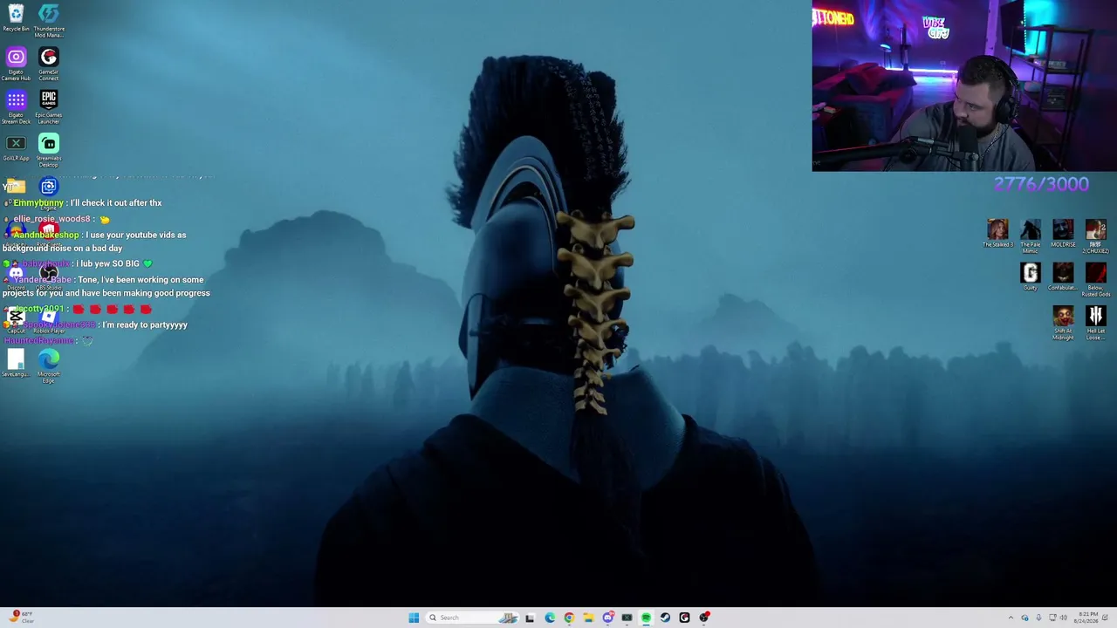This screenshot has height=628, width=1117.
Task: Open Microsoft Edge from the taskbar
Action: (x=550, y=618)
